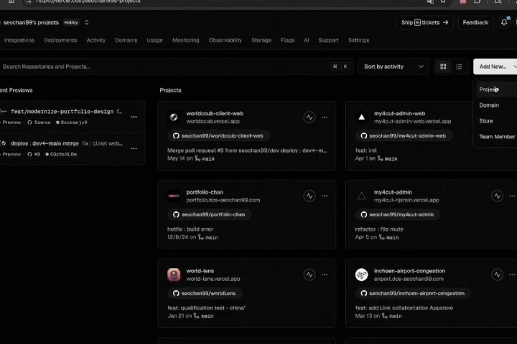
Task: Open options for deploy dev←main merge preview
Action: tap(134, 148)
